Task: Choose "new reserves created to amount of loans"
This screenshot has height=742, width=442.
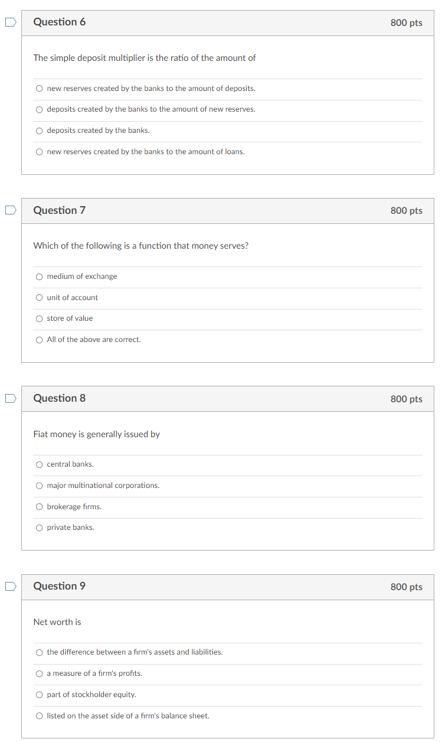Action: pos(39,152)
